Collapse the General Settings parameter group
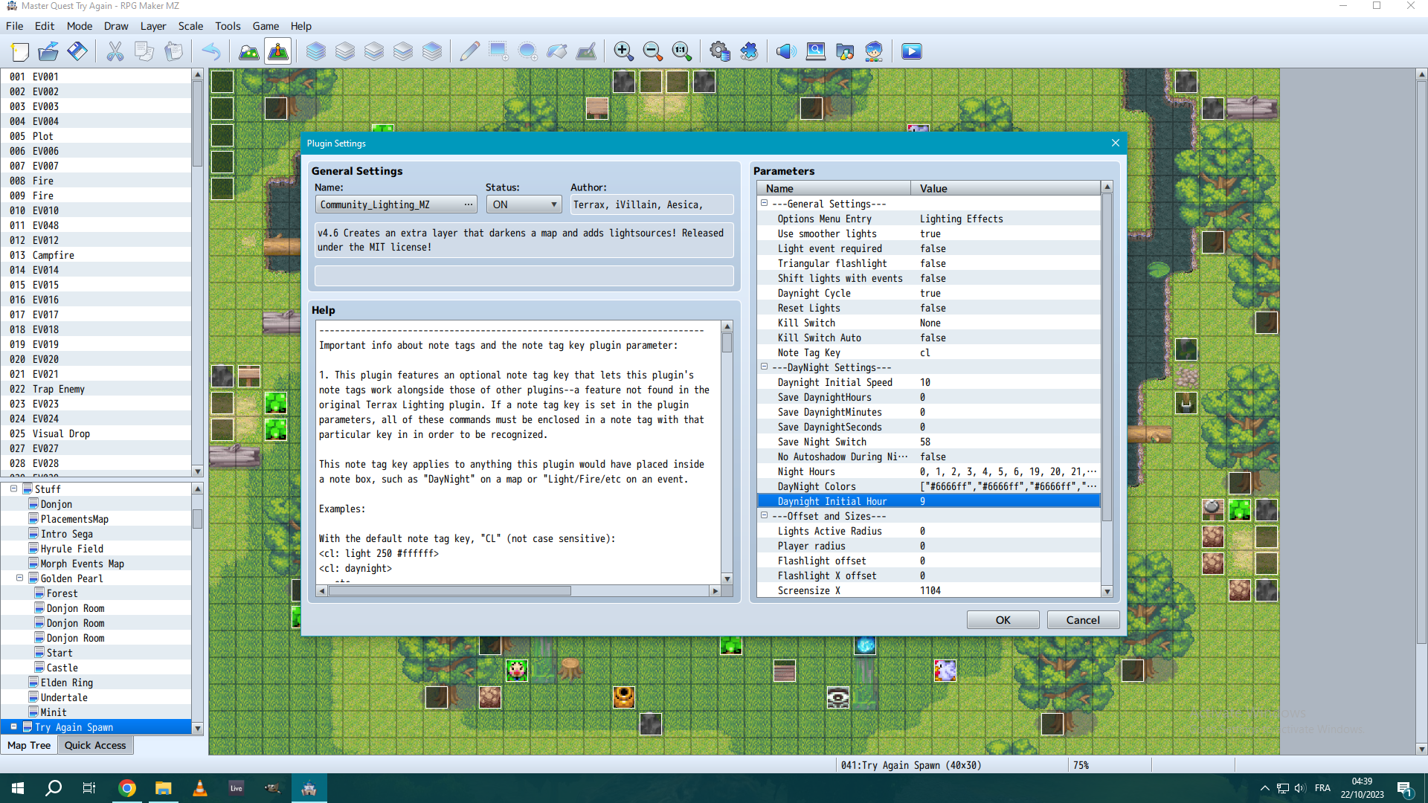This screenshot has width=1428, height=803. tap(764, 203)
